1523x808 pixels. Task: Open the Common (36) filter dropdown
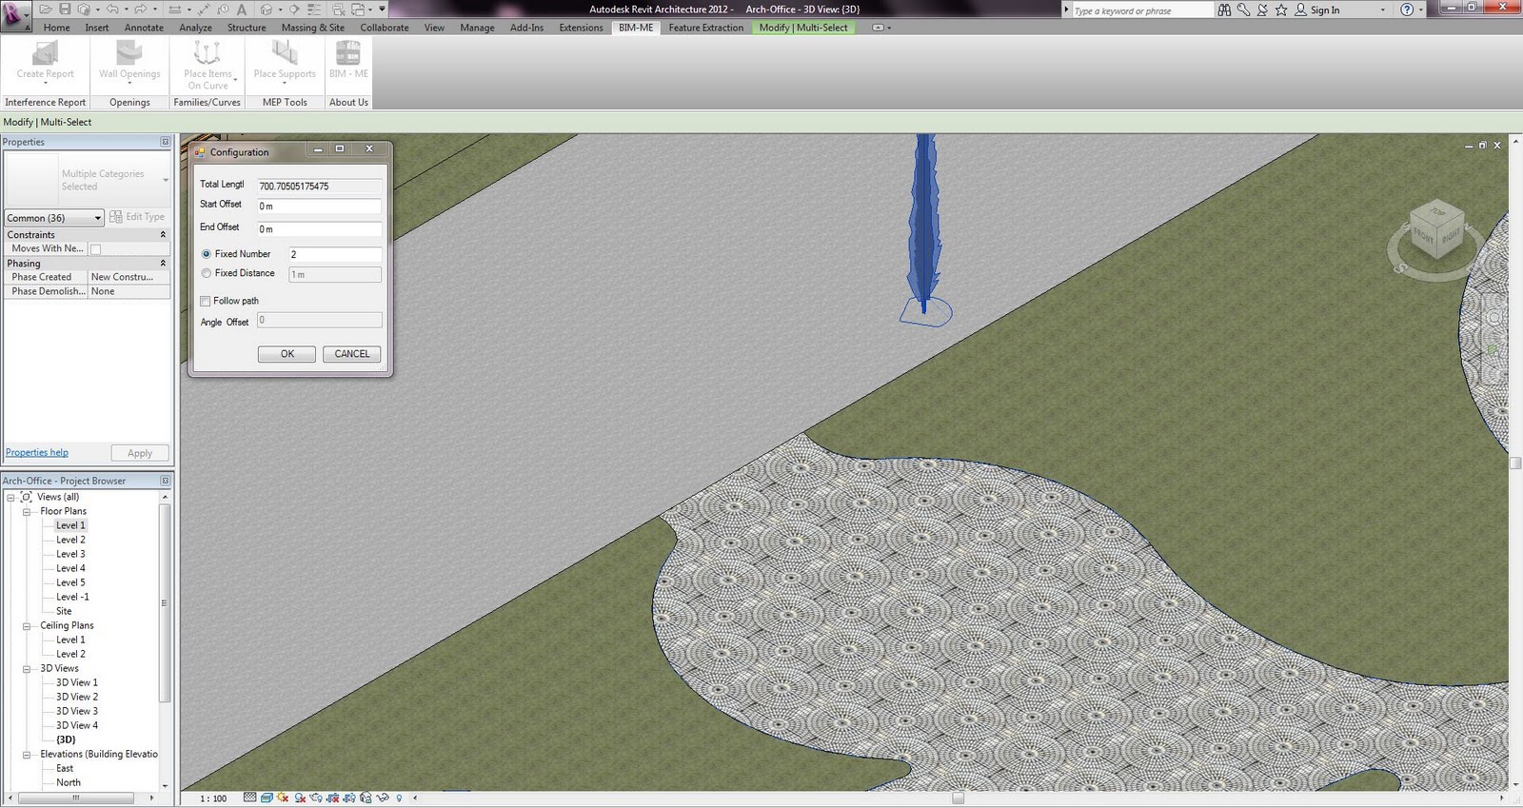click(54, 218)
